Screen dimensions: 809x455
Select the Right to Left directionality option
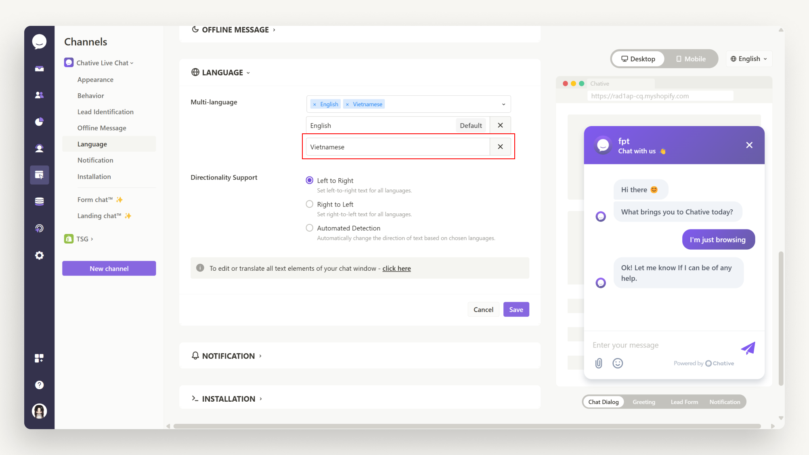(309, 204)
